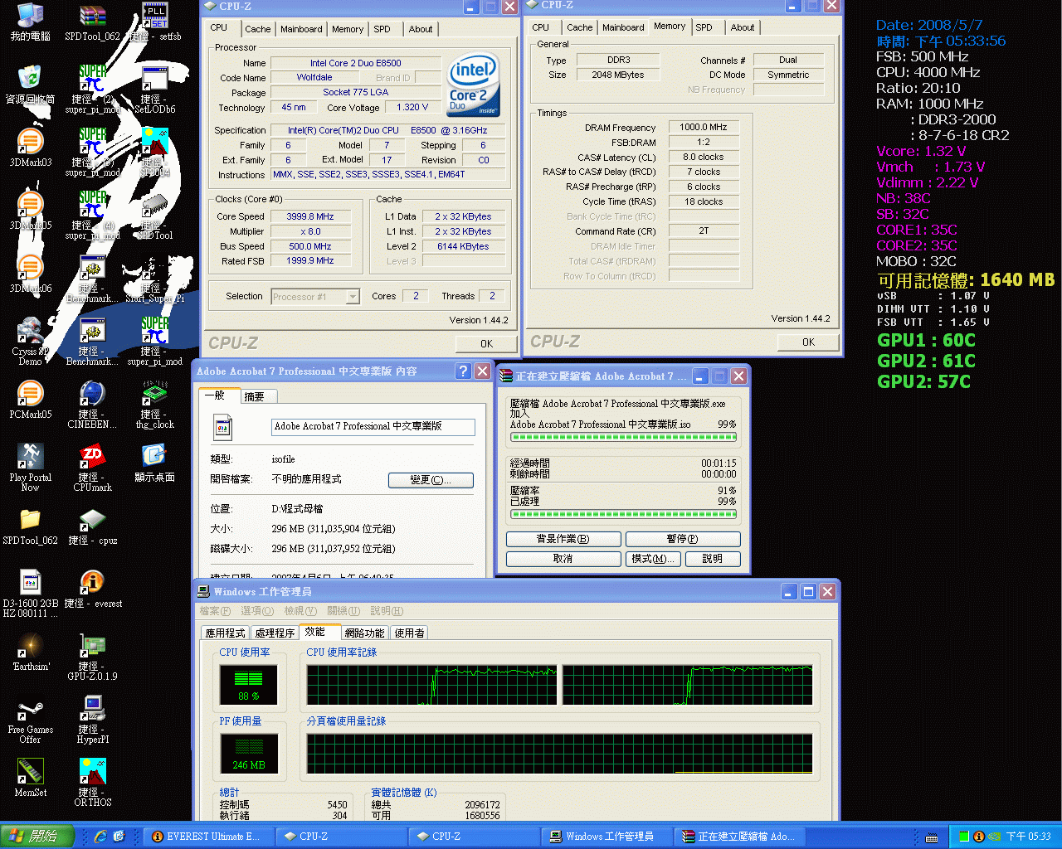The image size is (1062, 849).
Task: Open About tab in right CPU-Z window
Action: pyautogui.click(x=743, y=27)
